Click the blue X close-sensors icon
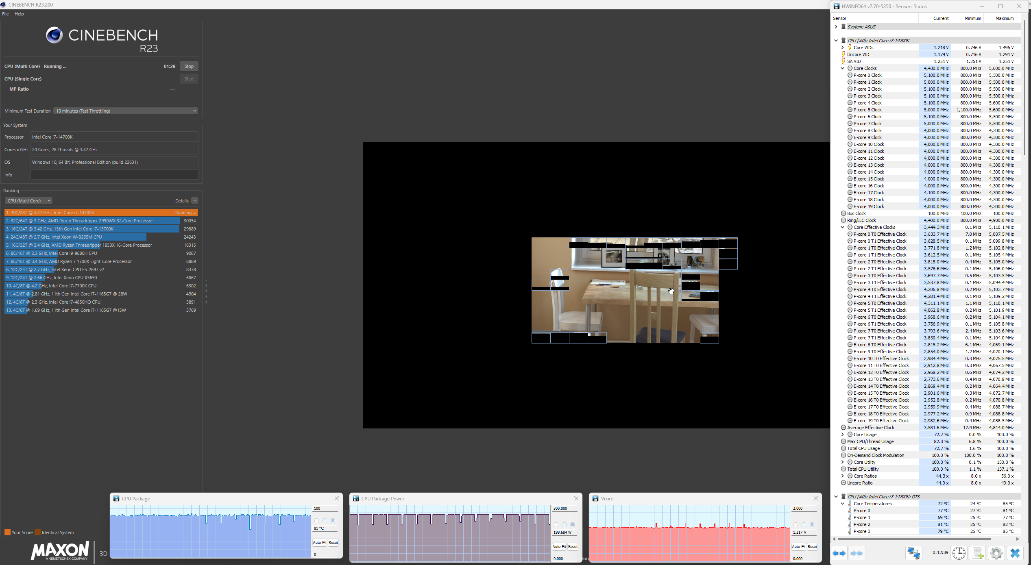Screen dimensions: 1031x565 coord(1015,553)
